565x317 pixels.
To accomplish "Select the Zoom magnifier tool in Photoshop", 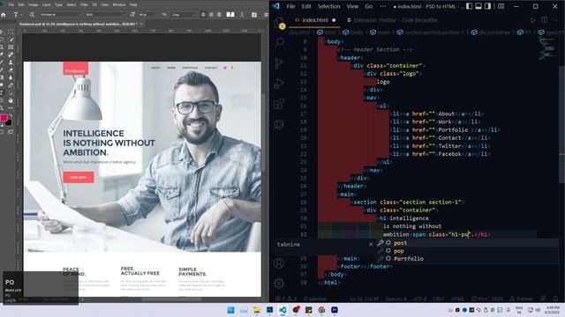I will coord(2,108).
